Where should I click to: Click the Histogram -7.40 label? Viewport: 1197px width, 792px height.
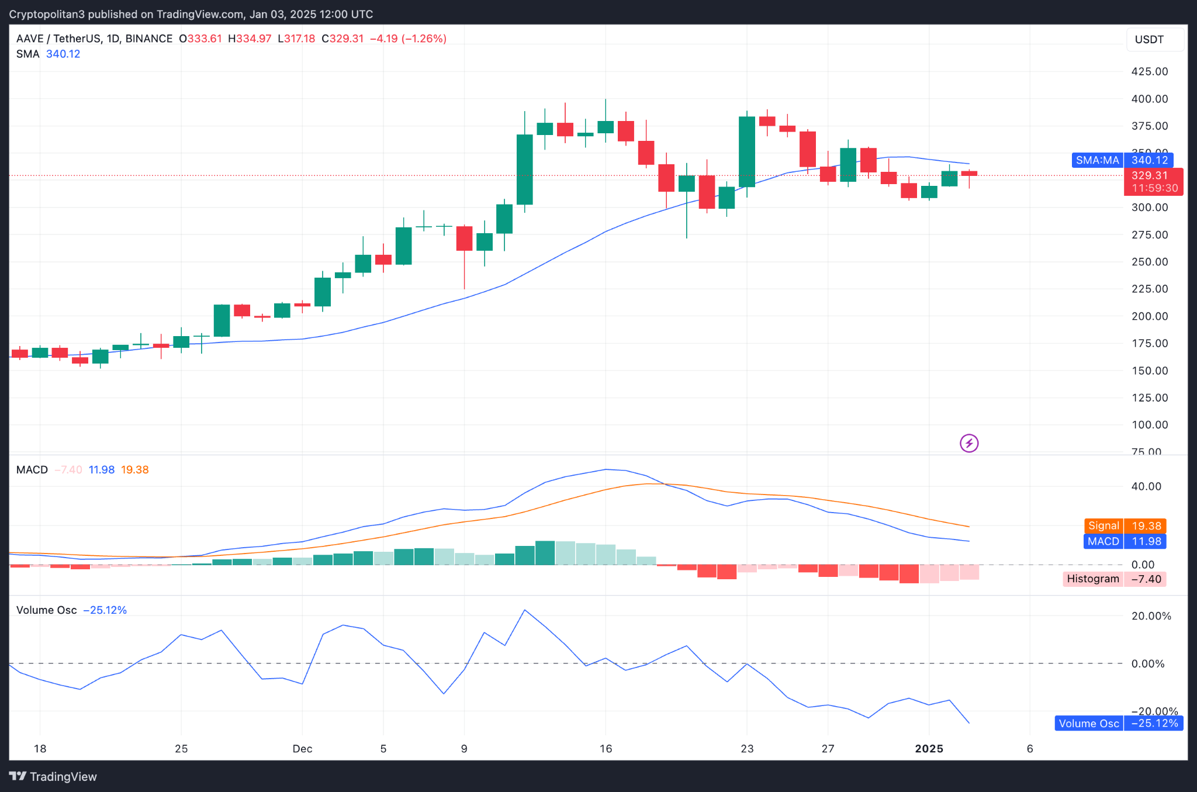click(x=1115, y=579)
